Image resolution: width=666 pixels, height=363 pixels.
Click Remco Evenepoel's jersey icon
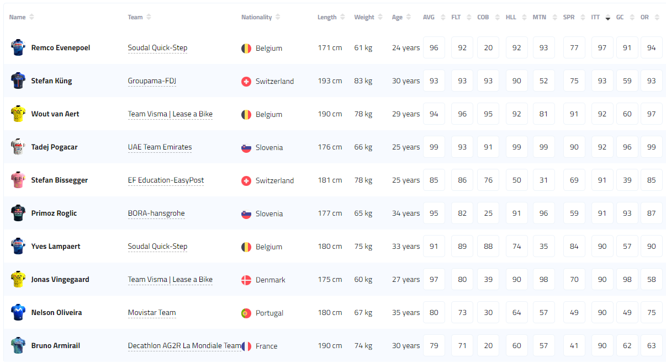pyautogui.click(x=18, y=48)
